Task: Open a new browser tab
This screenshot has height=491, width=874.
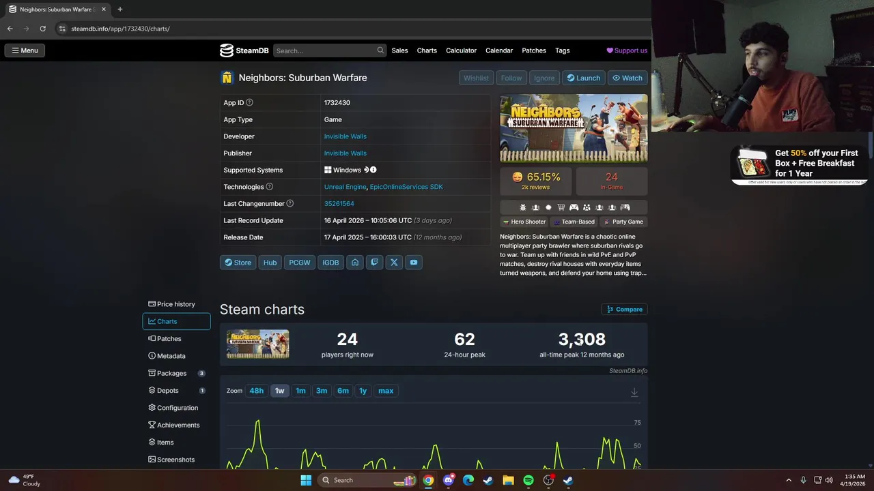Action: [120, 10]
